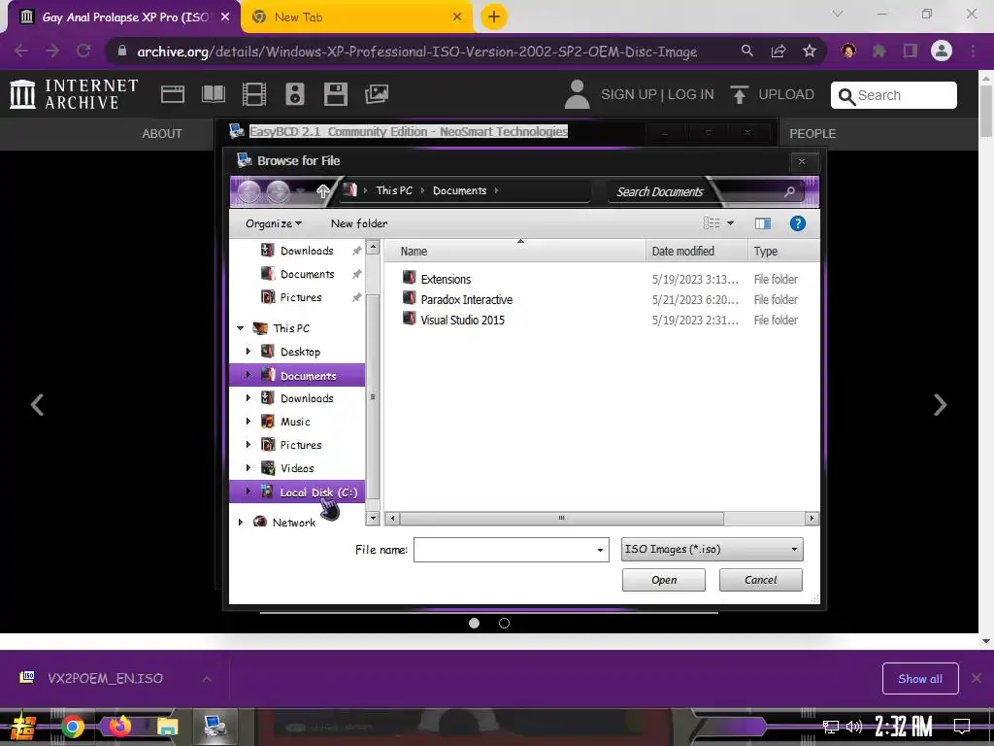Click the SIGN UP link

click(628, 94)
